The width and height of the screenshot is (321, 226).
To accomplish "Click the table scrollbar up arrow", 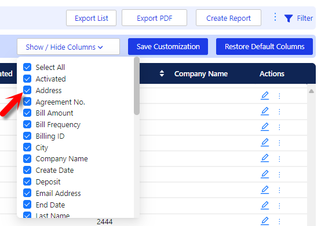I will 311,91.
